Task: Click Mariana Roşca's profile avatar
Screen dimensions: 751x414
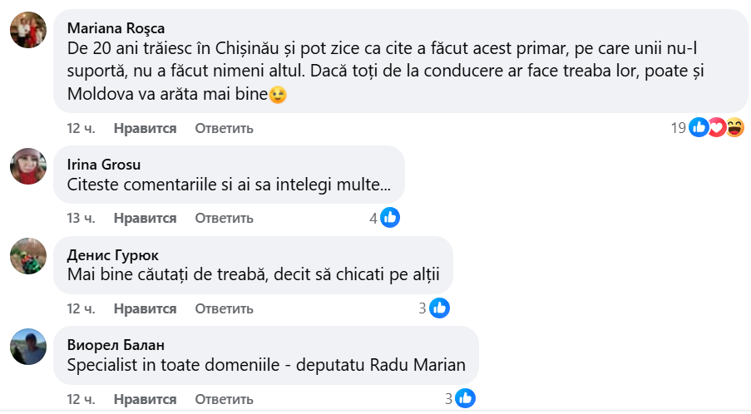Action: [28, 31]
